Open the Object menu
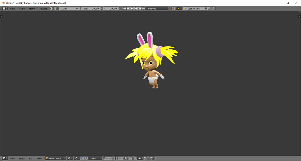The width and height of the screenshot is (301, 161). click(39, 158)
